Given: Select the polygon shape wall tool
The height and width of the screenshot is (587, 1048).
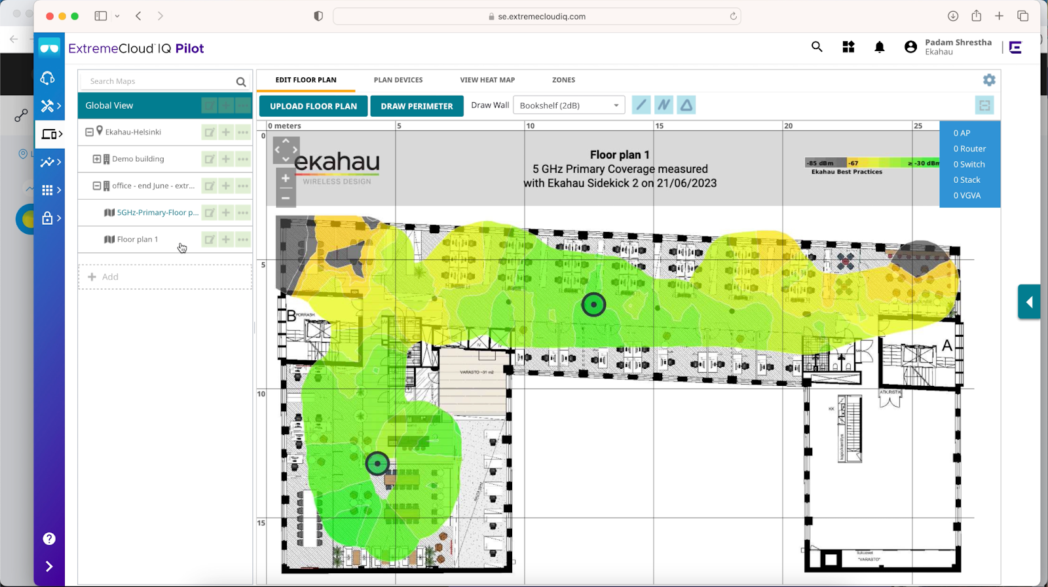Looking at the screenshot, I should [x=686, y=105].
